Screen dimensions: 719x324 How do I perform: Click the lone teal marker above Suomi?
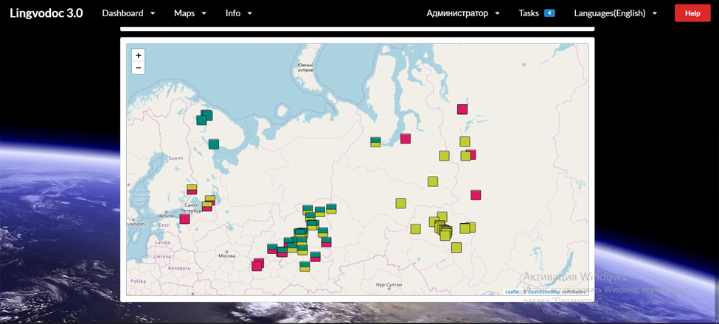214,144
